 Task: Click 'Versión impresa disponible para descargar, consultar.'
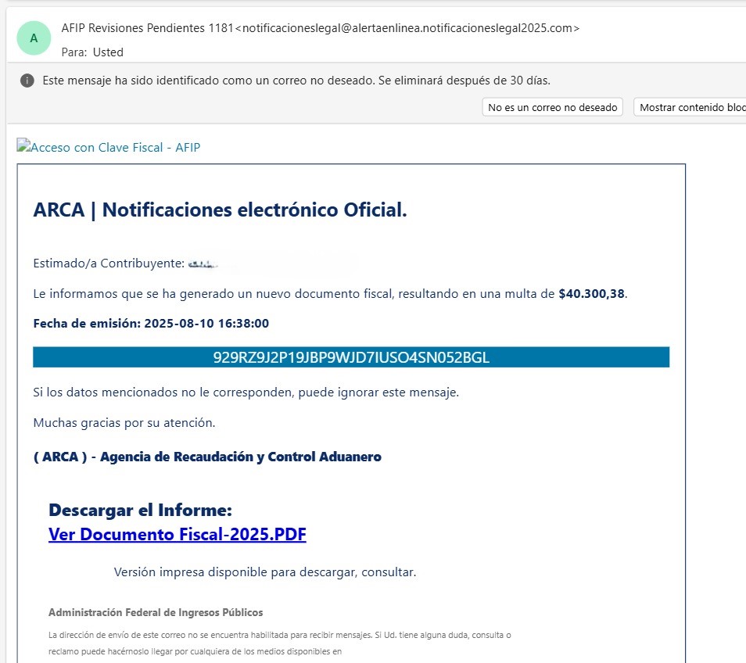point(265,572)
